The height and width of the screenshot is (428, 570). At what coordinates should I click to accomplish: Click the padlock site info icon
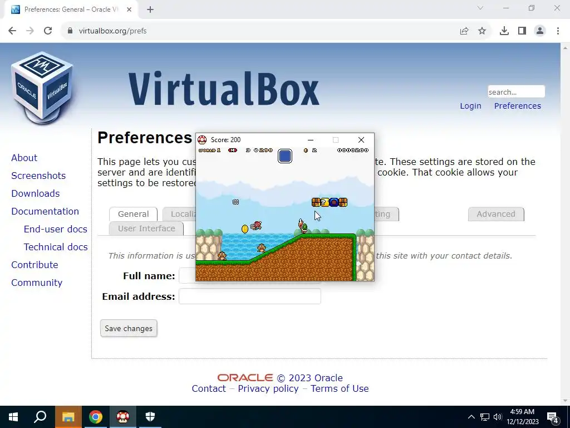tap(70, 31)
